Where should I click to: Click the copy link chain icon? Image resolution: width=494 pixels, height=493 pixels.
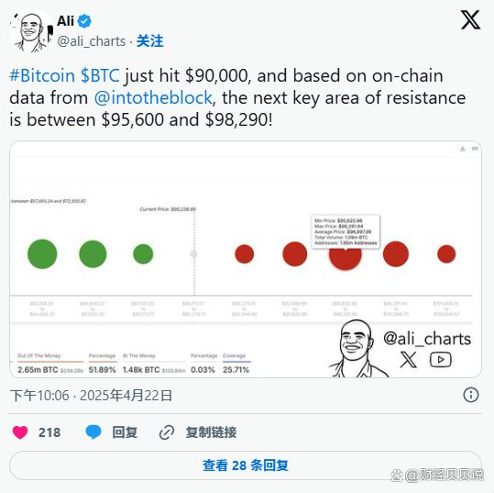(167, 432)
